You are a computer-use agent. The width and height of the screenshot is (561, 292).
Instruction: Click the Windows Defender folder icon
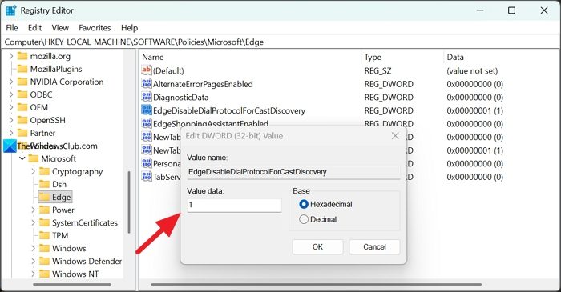(44, 262)
